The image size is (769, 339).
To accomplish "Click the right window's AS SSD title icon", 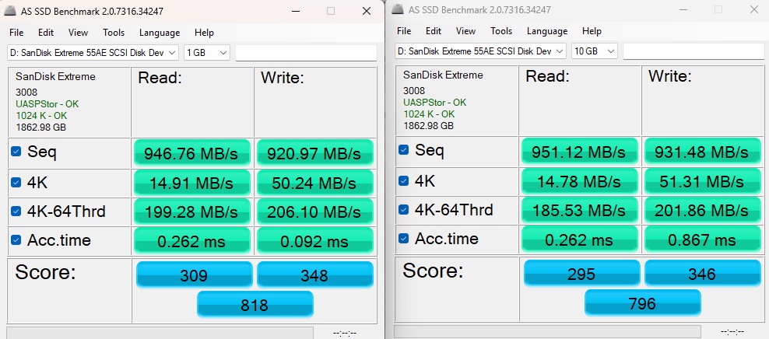I will (x=399, y=9).
